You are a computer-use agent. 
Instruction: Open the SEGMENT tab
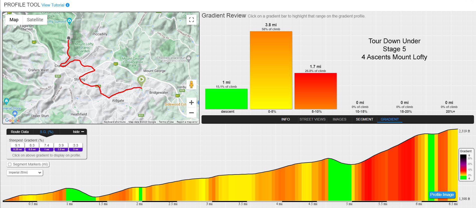click(x=364, y=119)
